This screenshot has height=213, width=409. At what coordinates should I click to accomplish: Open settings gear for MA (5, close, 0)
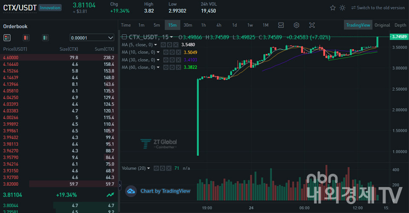coord(170,45)
